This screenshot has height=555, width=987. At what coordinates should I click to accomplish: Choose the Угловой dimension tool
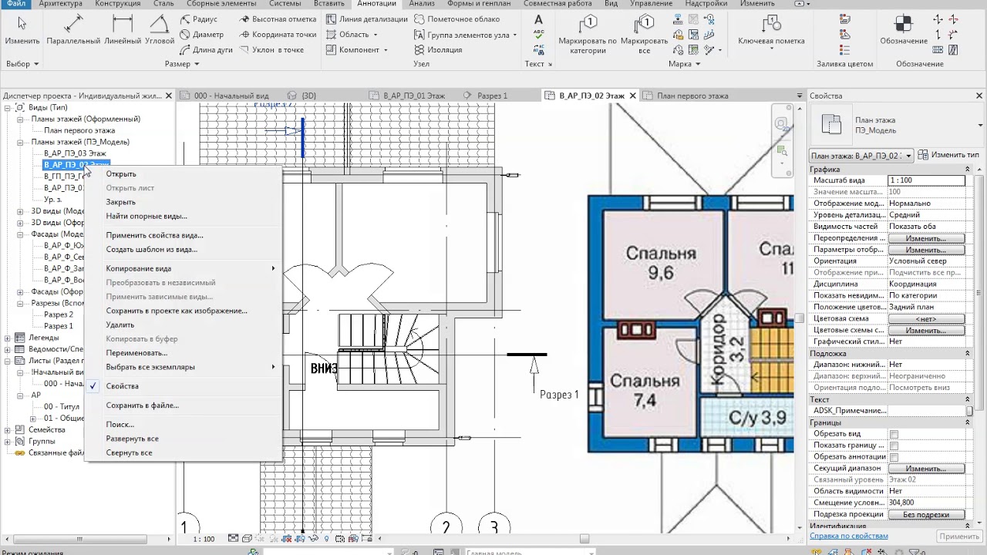coord(160,30)
